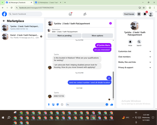The height and width of the screenshot is (125, 157).
Task: Click the chat header title Tyeisha - 2 beds
Action: [72, 23]
